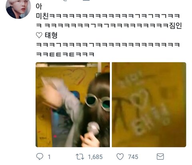Click the word 짐인 in the tweet text
This screenshot has height=165, width=192.
pos(176,26)
